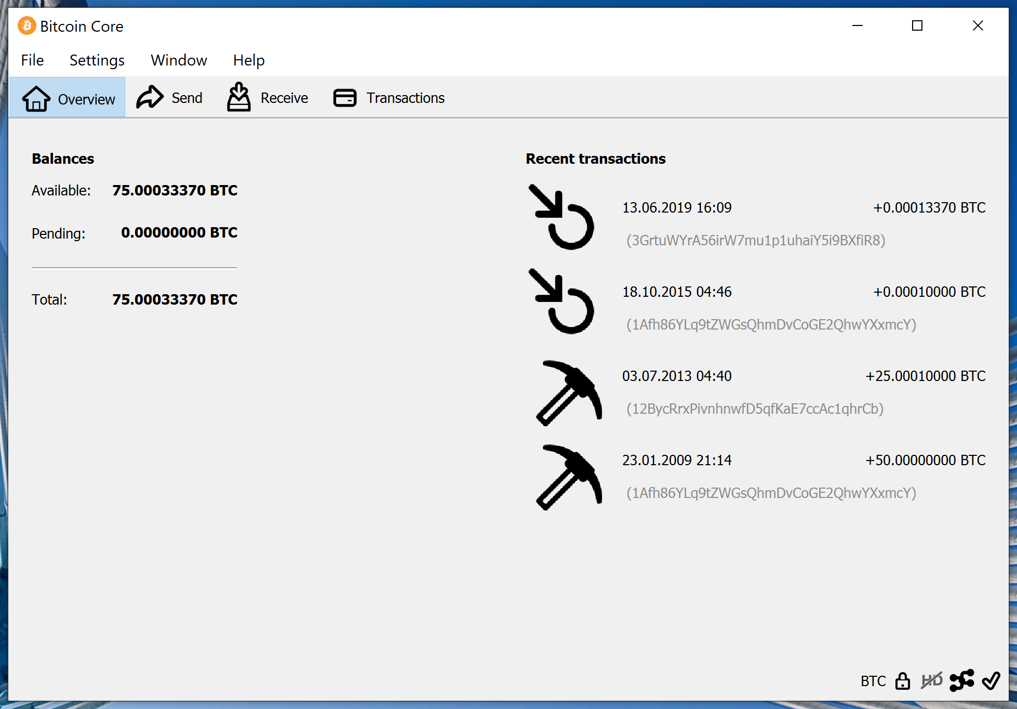Click the wallet lock encryption status icon
Image resolution: width=1017 pixels, height=709 pixels.
click(x=903, y=680)
